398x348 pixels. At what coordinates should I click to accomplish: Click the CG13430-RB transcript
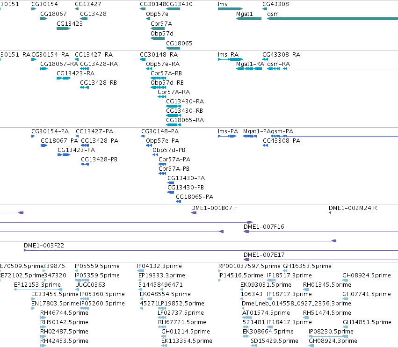[174, 116]
